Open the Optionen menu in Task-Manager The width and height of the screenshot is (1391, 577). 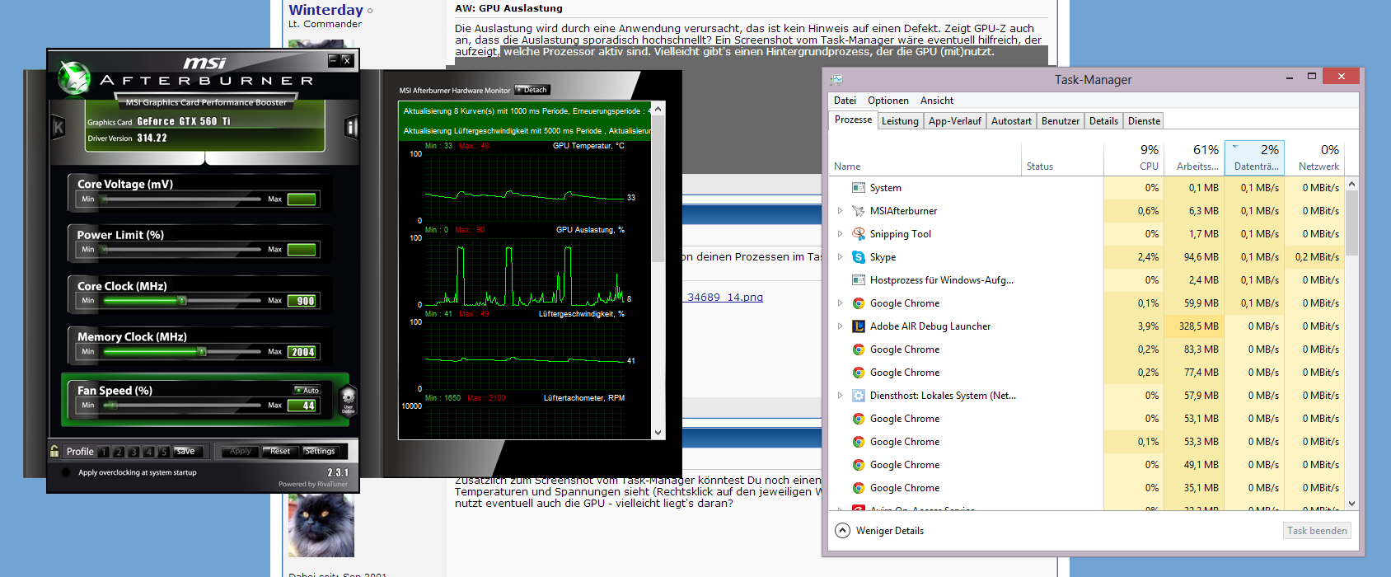coord(888,101)
